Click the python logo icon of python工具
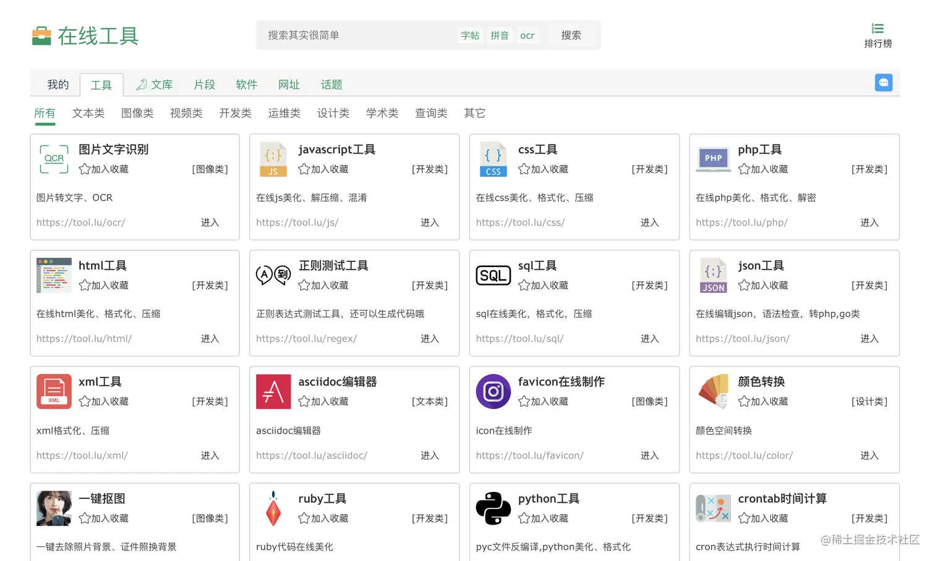 [493, 508]
